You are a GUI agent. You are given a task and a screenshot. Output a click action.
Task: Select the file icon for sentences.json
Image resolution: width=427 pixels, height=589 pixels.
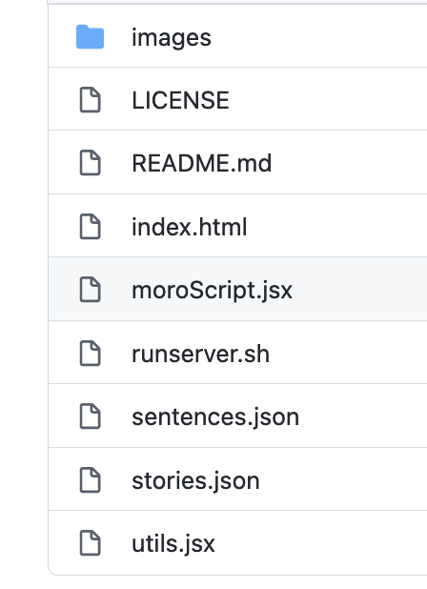pos(91,416)
